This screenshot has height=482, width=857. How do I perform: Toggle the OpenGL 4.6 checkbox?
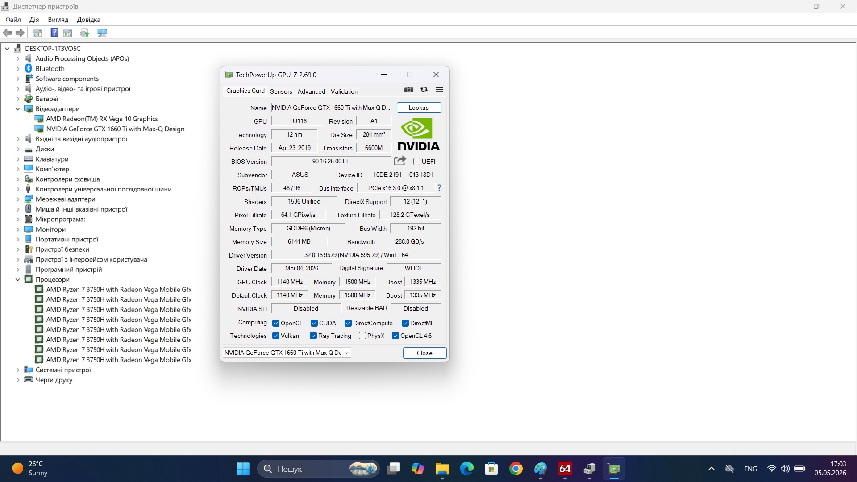click(395, 336)
